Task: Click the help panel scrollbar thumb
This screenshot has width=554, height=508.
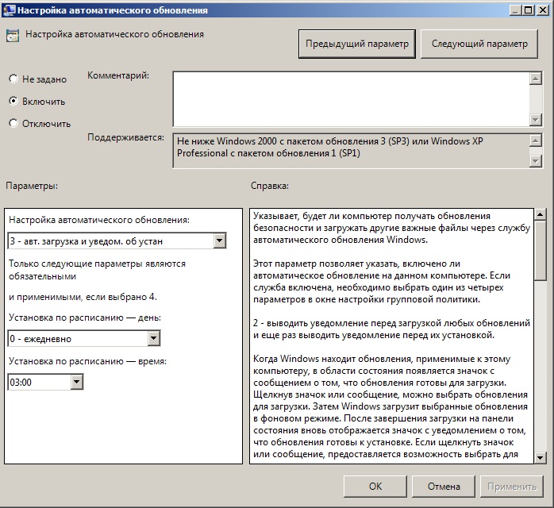Action: 541,251
